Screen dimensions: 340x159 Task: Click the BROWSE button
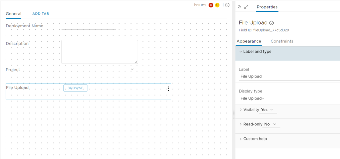point(75,88)
